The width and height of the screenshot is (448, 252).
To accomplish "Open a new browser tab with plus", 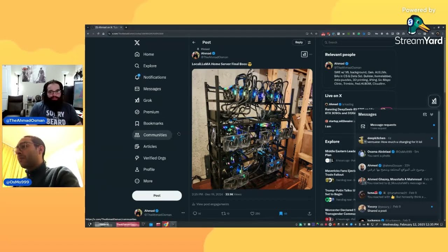I will (126, 27).
